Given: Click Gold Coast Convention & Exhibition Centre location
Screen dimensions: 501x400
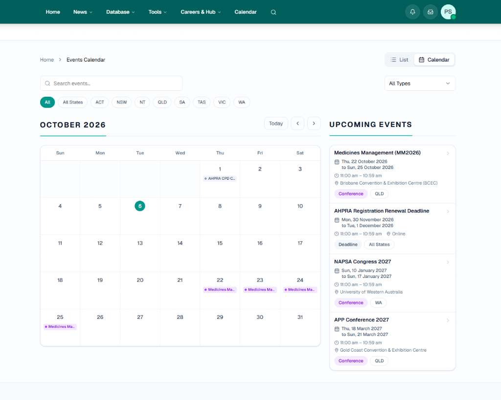Looking at the screenshot, I should tap(383, 350).
